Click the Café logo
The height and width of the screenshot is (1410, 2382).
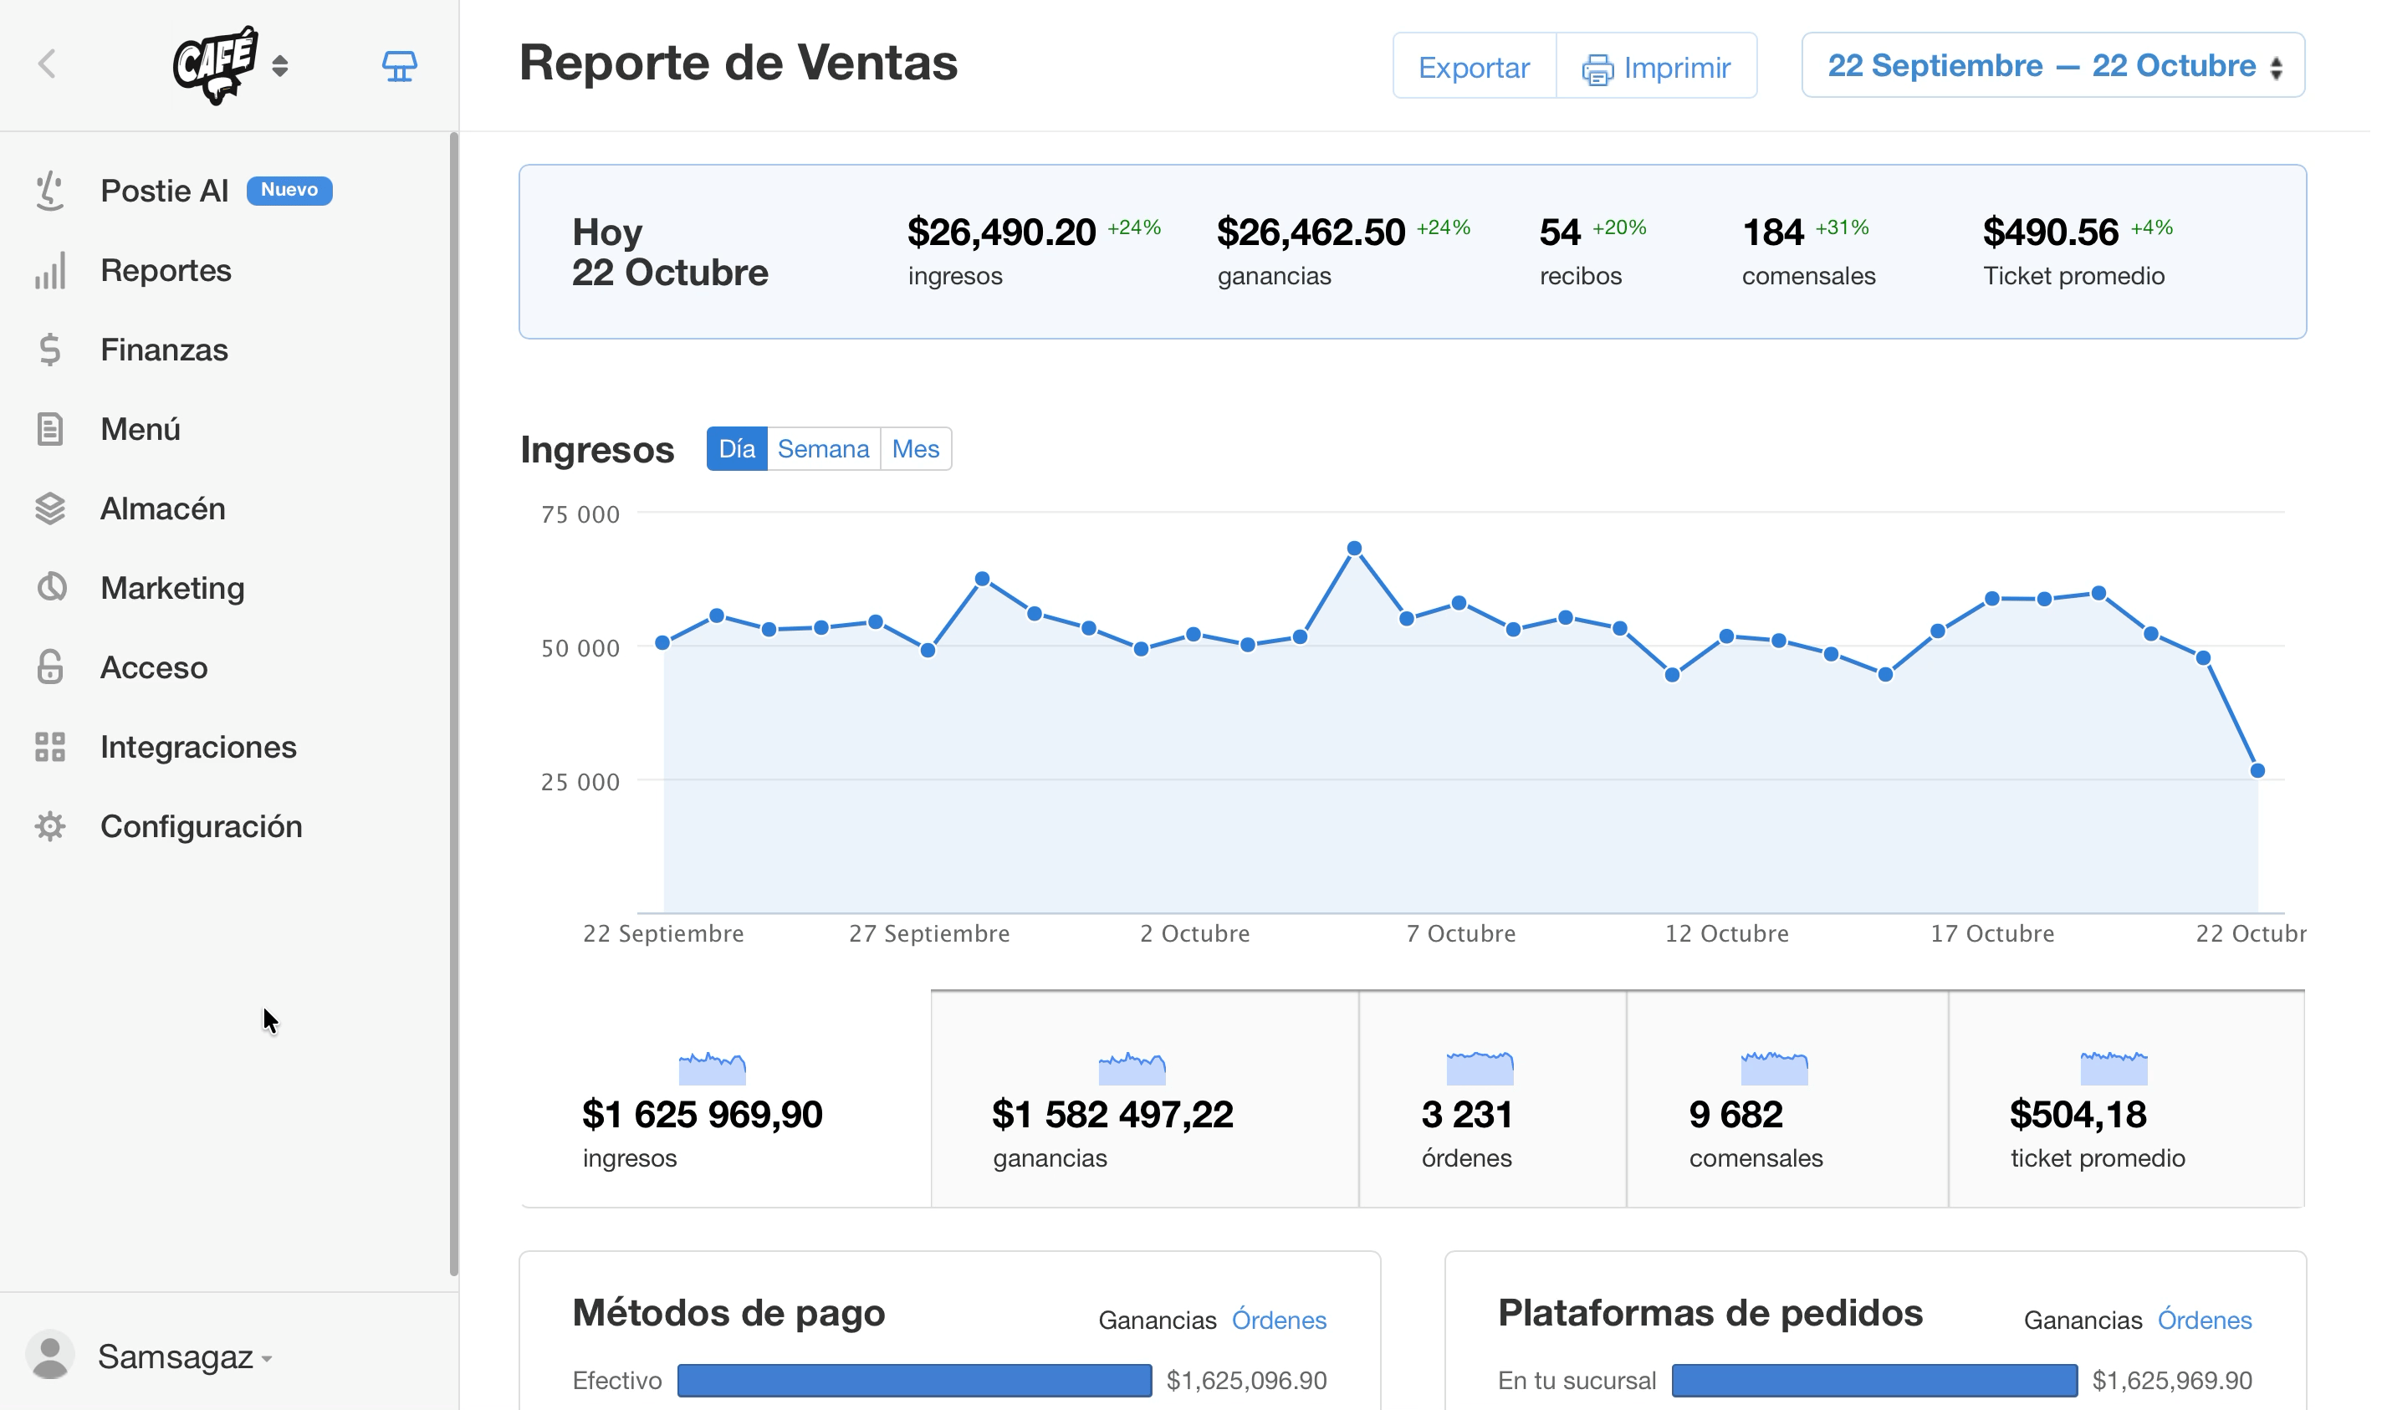tap(216, 64)
